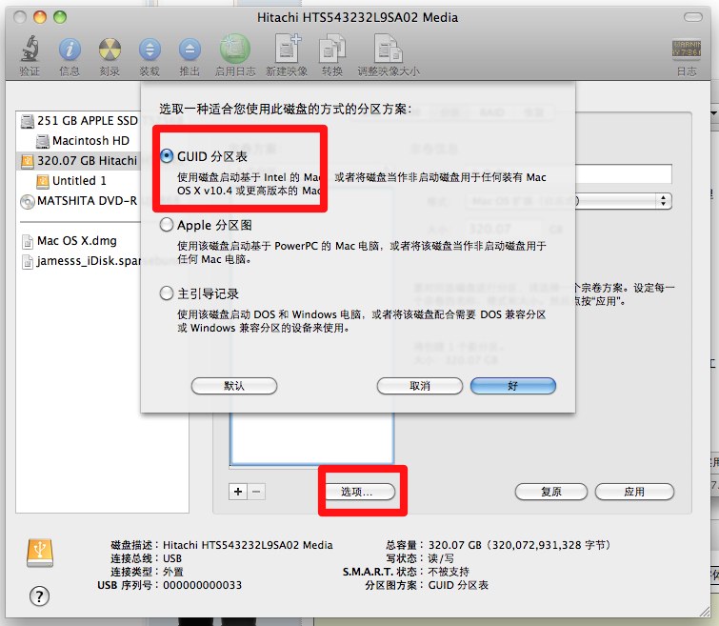Click the toolbar toggle pill button
719x626 pixels.
pyautogui.click(x=693, y=17)
